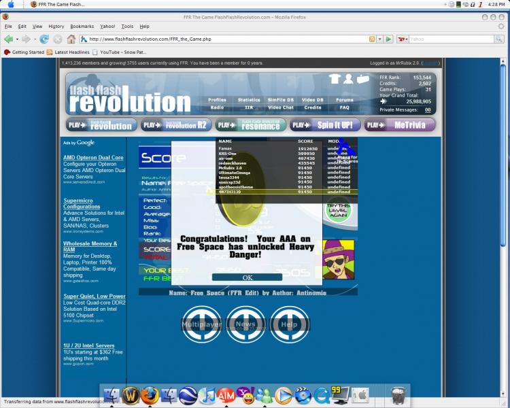Click the shirt icon in site header
This screenshot has height=408, width=510.
334,79
